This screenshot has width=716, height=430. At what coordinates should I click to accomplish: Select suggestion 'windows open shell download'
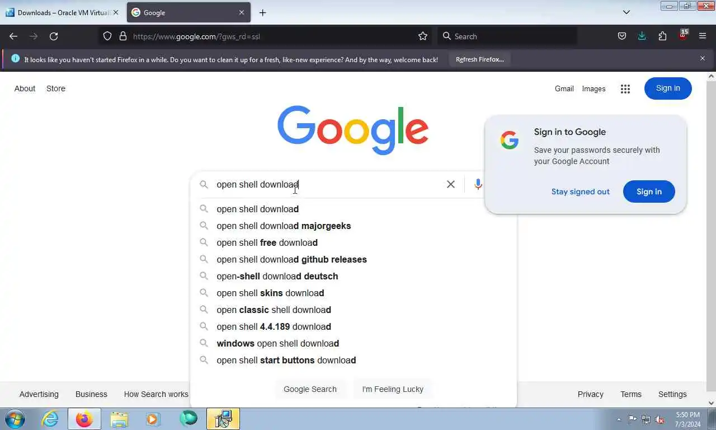(354, 343)
